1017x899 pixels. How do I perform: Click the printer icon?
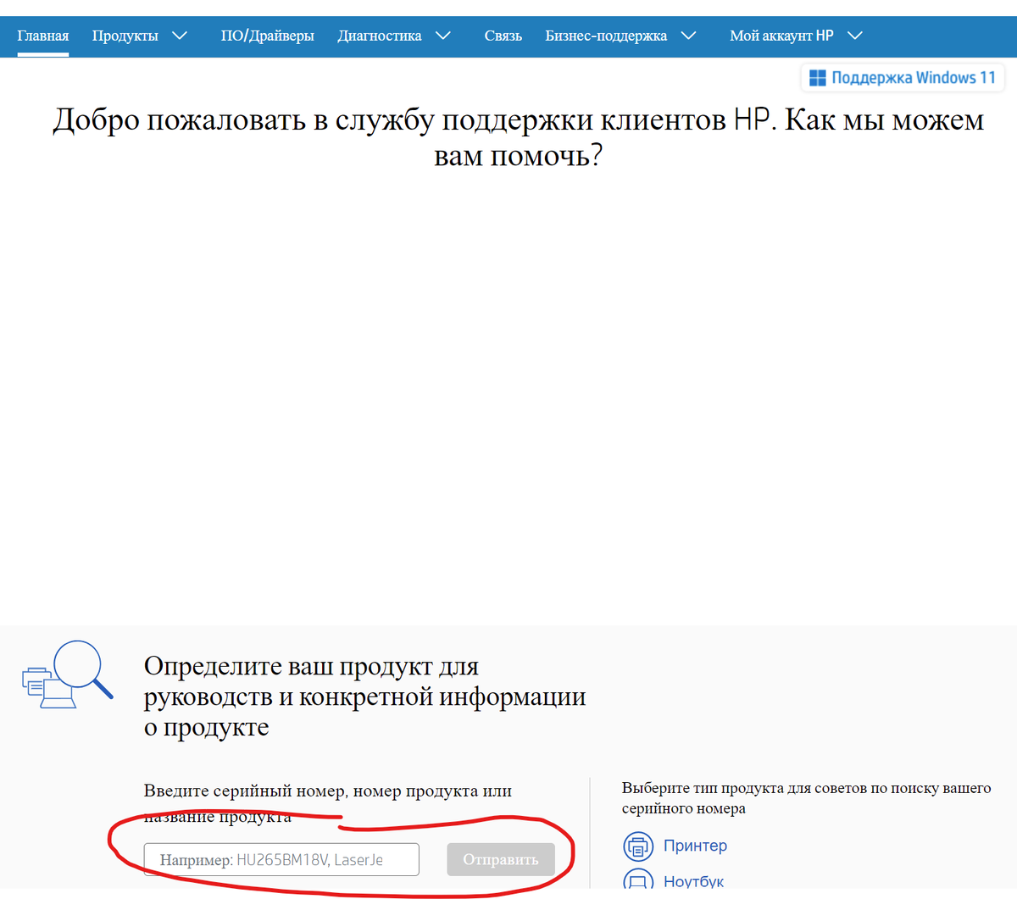(x=638, y=846)
